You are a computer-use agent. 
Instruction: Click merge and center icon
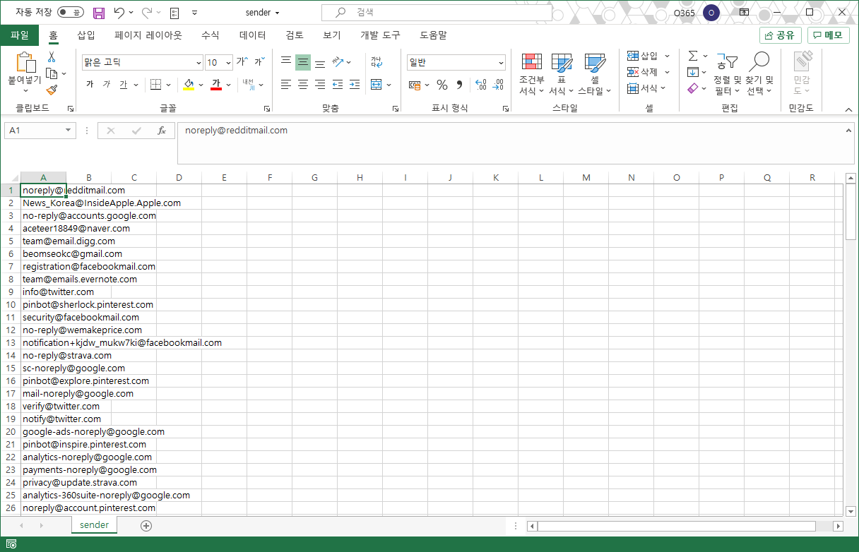377,85
